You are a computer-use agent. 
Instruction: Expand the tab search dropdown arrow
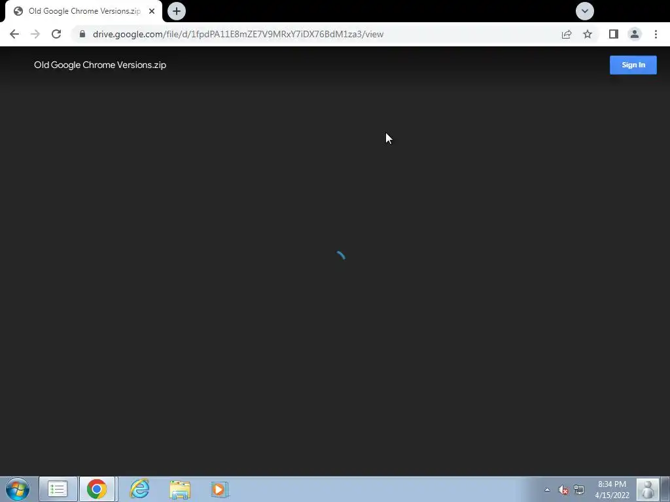584,11
